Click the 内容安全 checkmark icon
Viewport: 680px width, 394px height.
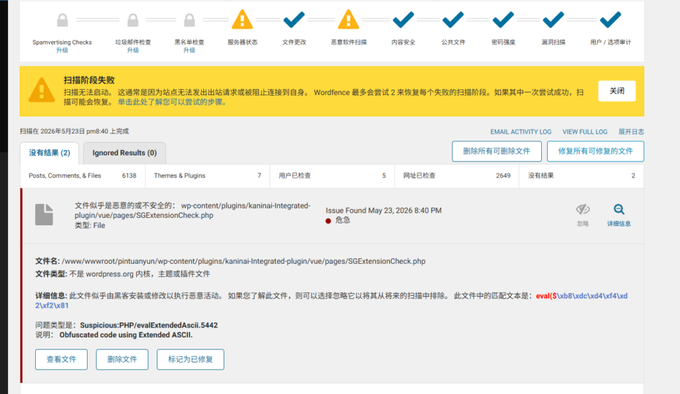403,19
